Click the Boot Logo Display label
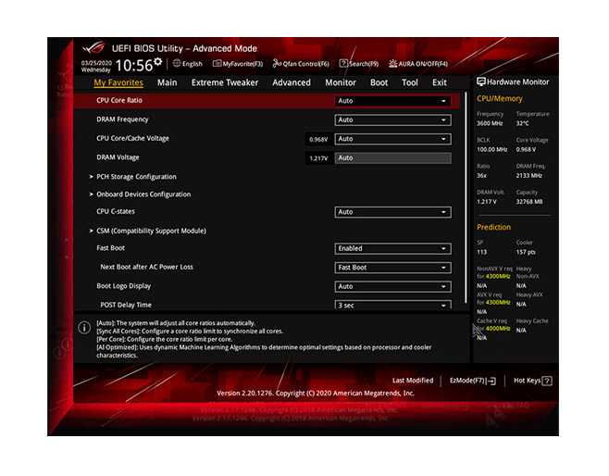The width and height of the screenshot is (609, 476). point(123,286)
